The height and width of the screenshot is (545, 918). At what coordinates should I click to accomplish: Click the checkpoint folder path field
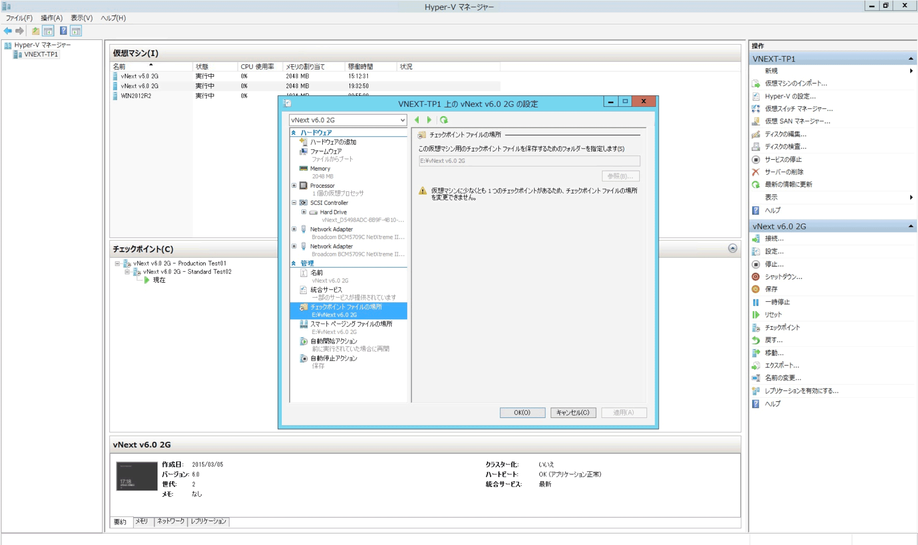point(529,161)
